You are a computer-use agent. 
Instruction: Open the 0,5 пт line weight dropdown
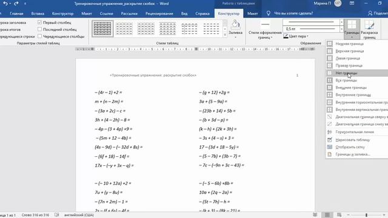(342, 29)
